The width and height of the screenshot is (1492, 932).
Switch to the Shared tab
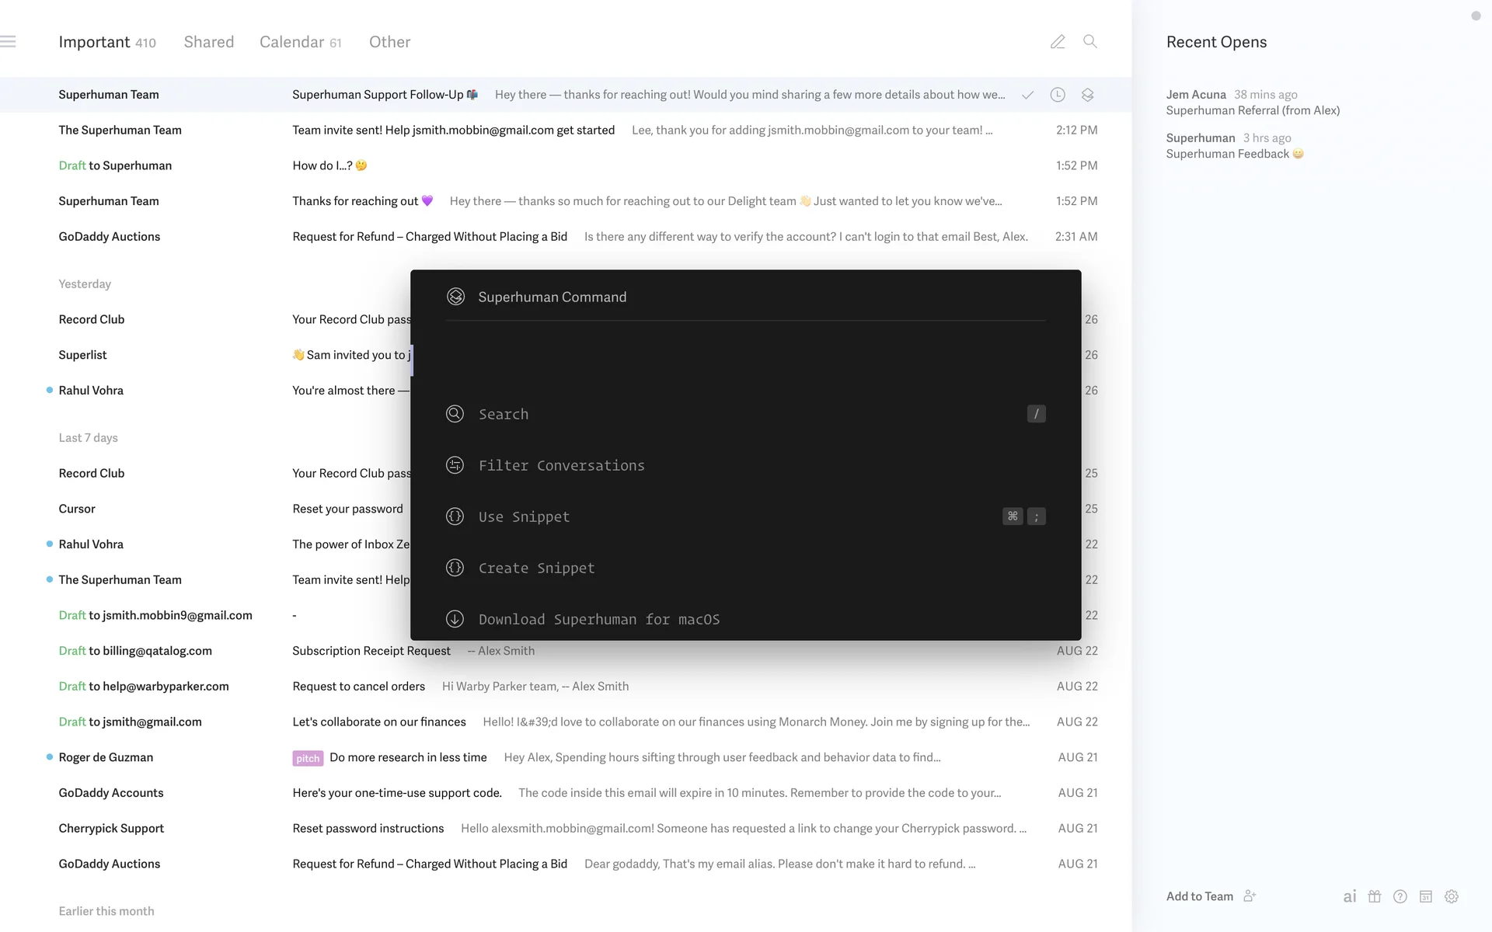(208, 42)
